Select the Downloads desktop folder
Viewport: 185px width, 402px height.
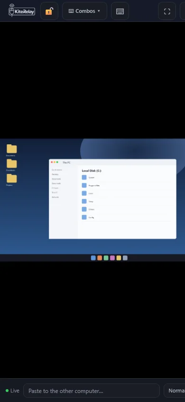tap(11, 165)
